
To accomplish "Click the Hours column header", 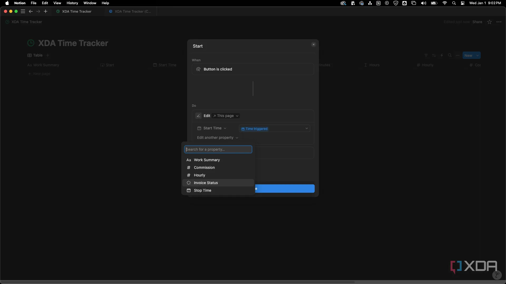I will (x=372, y=65).
